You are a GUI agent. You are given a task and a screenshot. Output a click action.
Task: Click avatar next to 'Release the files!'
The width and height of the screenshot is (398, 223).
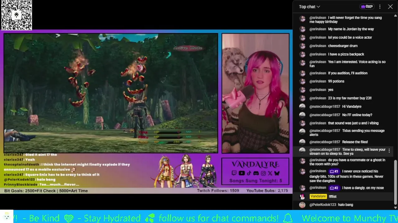[x=302, y=142]
